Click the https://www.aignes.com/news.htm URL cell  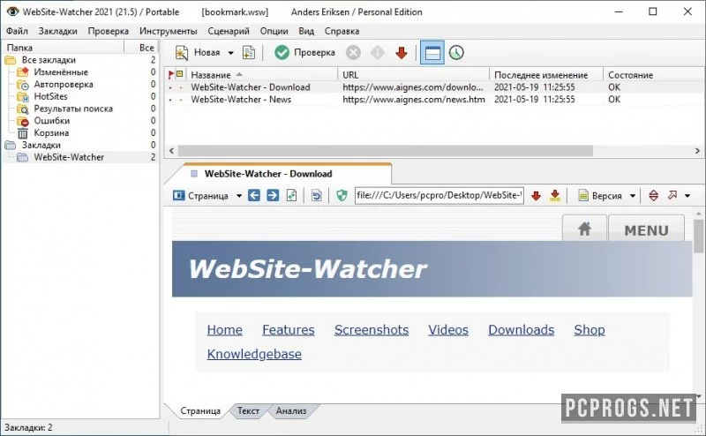click(414, 100)
